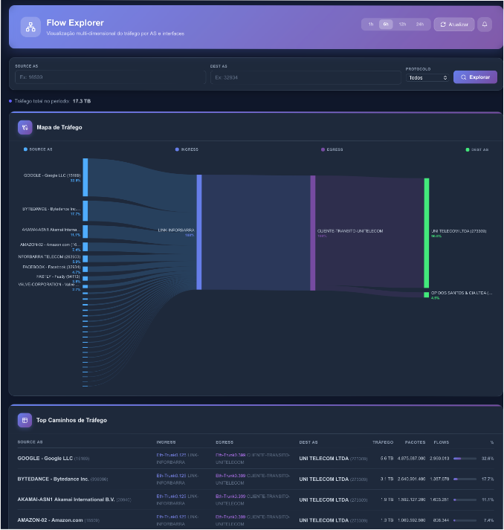The height and width of the screenshot is (530, 504).
Task: Click Eth-Trunk0.125 ingress link in Google row
Action: tap(171, 455)
